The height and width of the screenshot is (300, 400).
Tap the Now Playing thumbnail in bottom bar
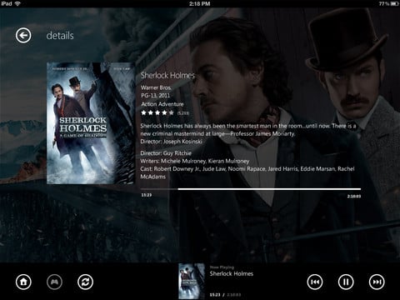coord(192,281)
